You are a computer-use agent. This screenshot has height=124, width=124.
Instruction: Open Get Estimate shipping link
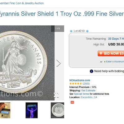click(x=88, y=91)
